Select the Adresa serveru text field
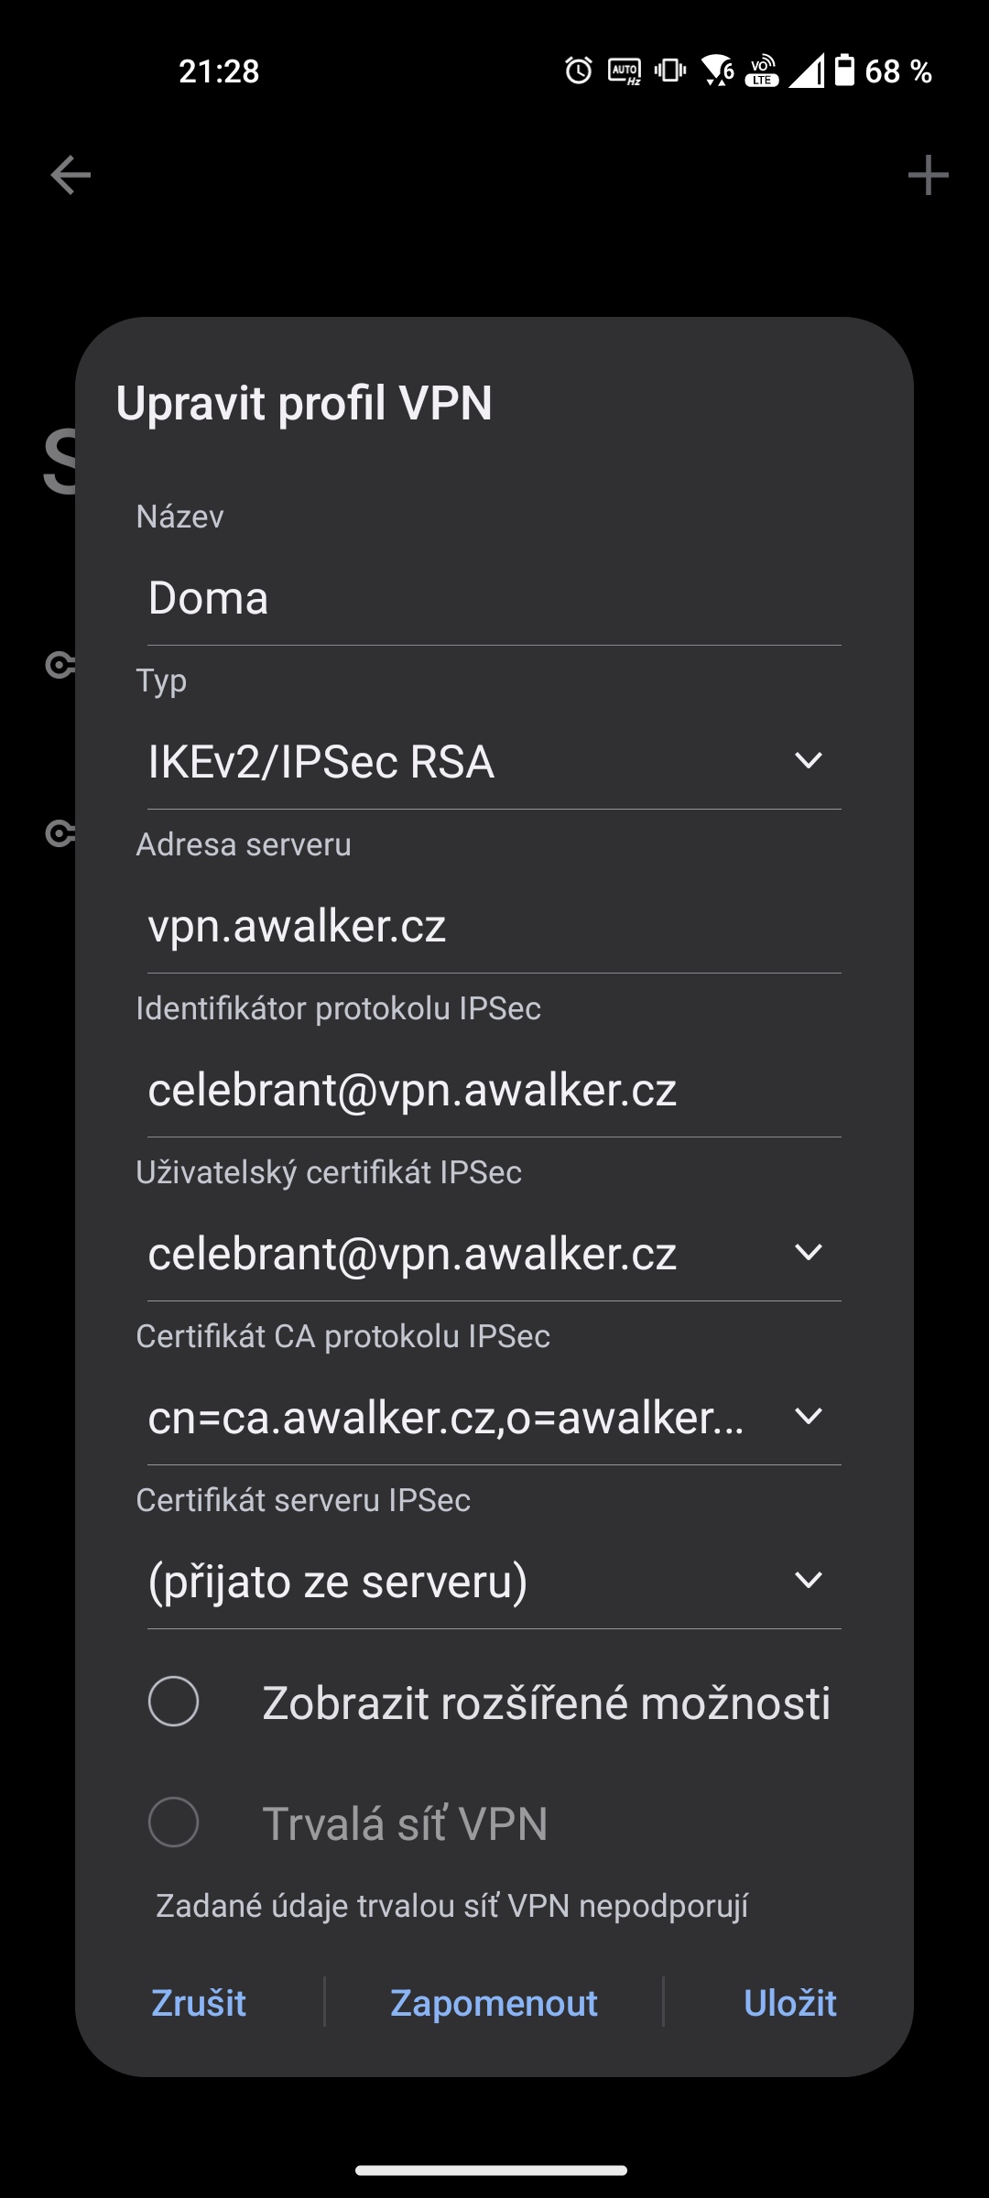 494,925
